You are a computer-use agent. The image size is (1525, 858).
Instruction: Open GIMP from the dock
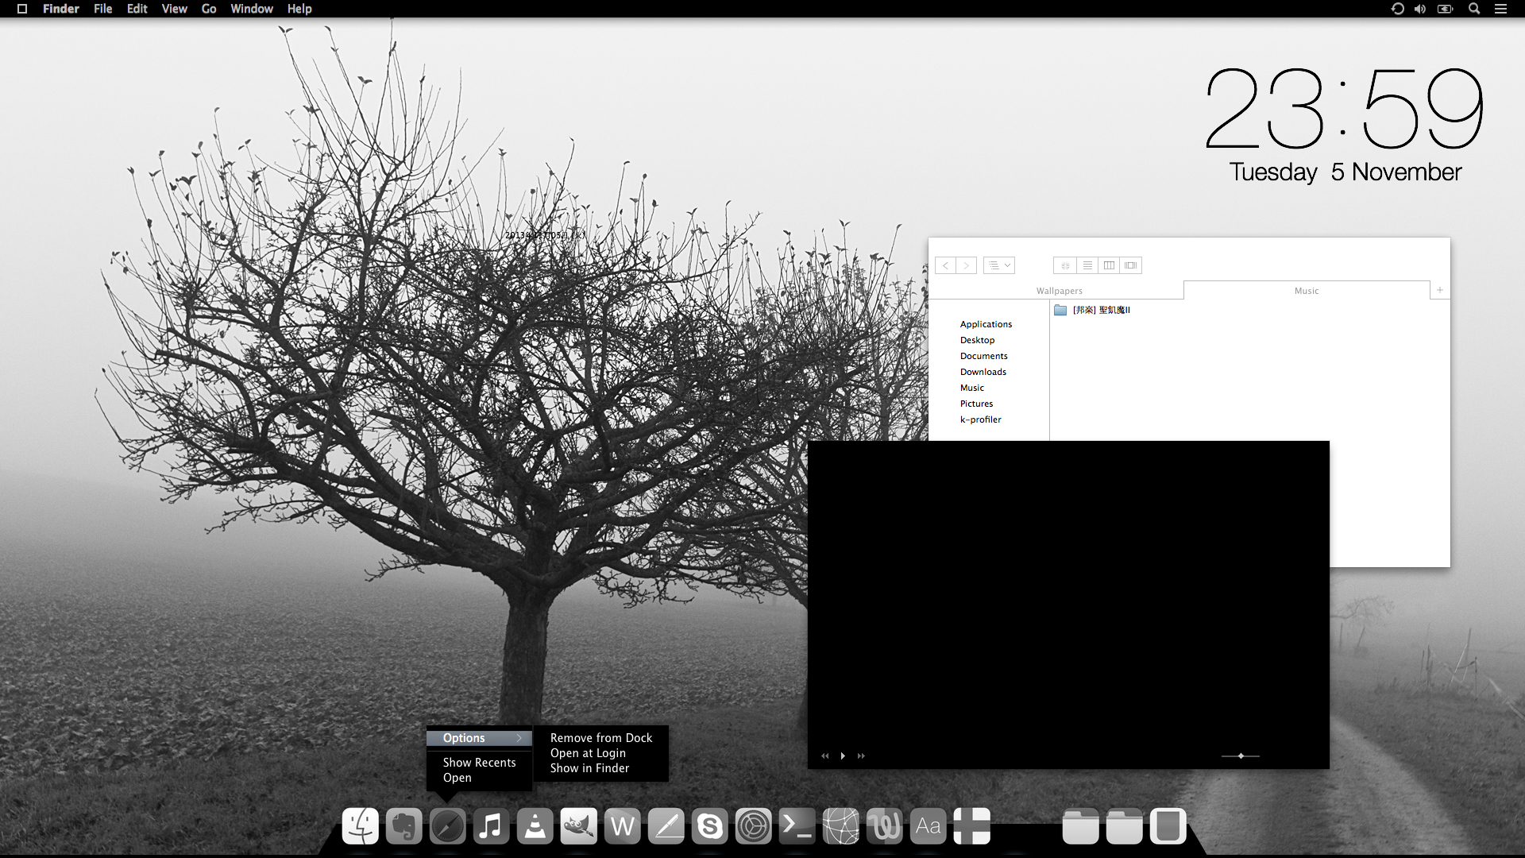578,826
